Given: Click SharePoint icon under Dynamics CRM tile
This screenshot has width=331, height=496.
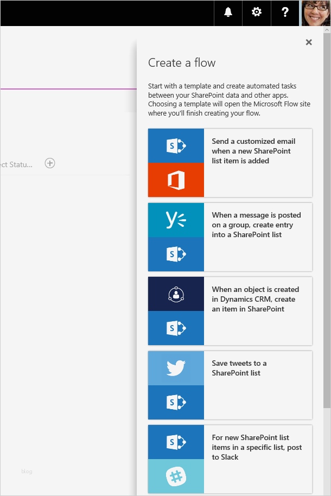Looking at the screenshot, I should click(176, 328).
